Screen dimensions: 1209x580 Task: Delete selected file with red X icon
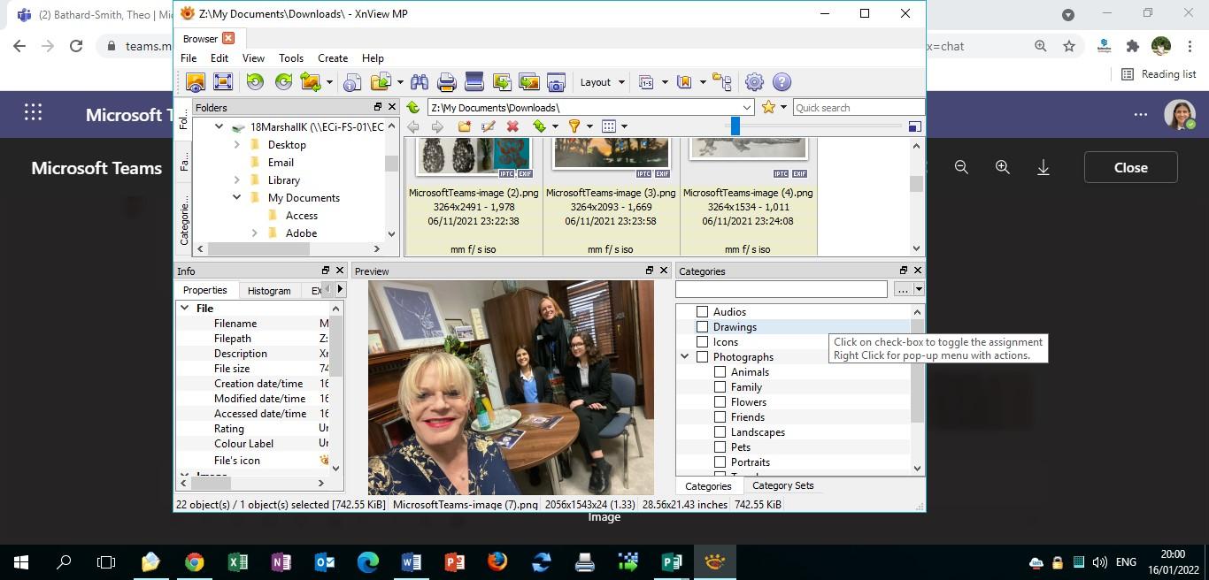[x=512, y=126]
